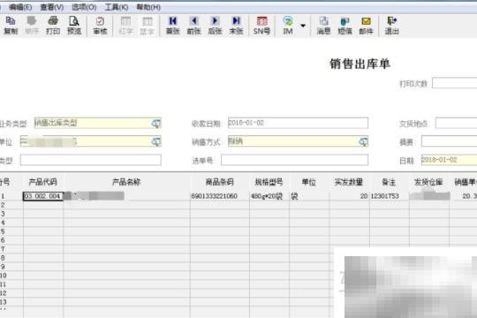
Task: Jump to last document with 末张
Action: pyautogui.click(x=236, y=26)
